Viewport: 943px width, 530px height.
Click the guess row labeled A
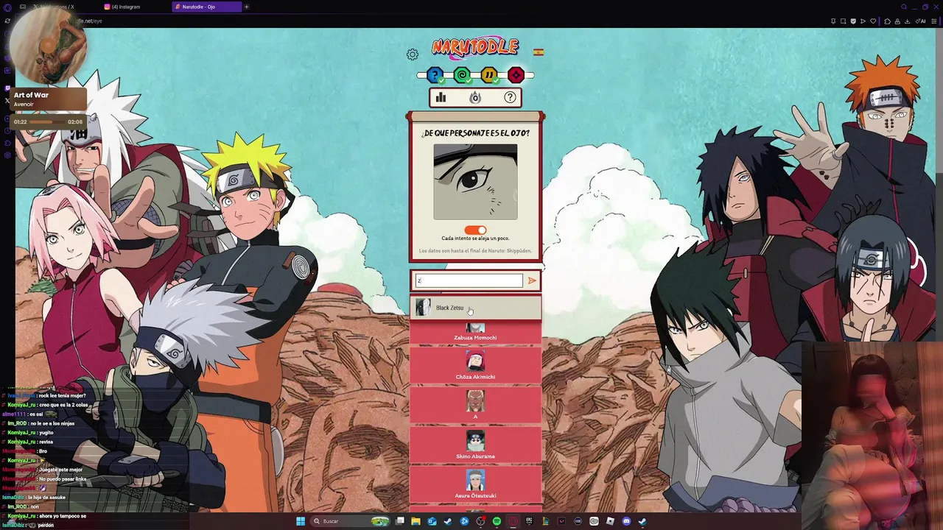coord(475,406)
